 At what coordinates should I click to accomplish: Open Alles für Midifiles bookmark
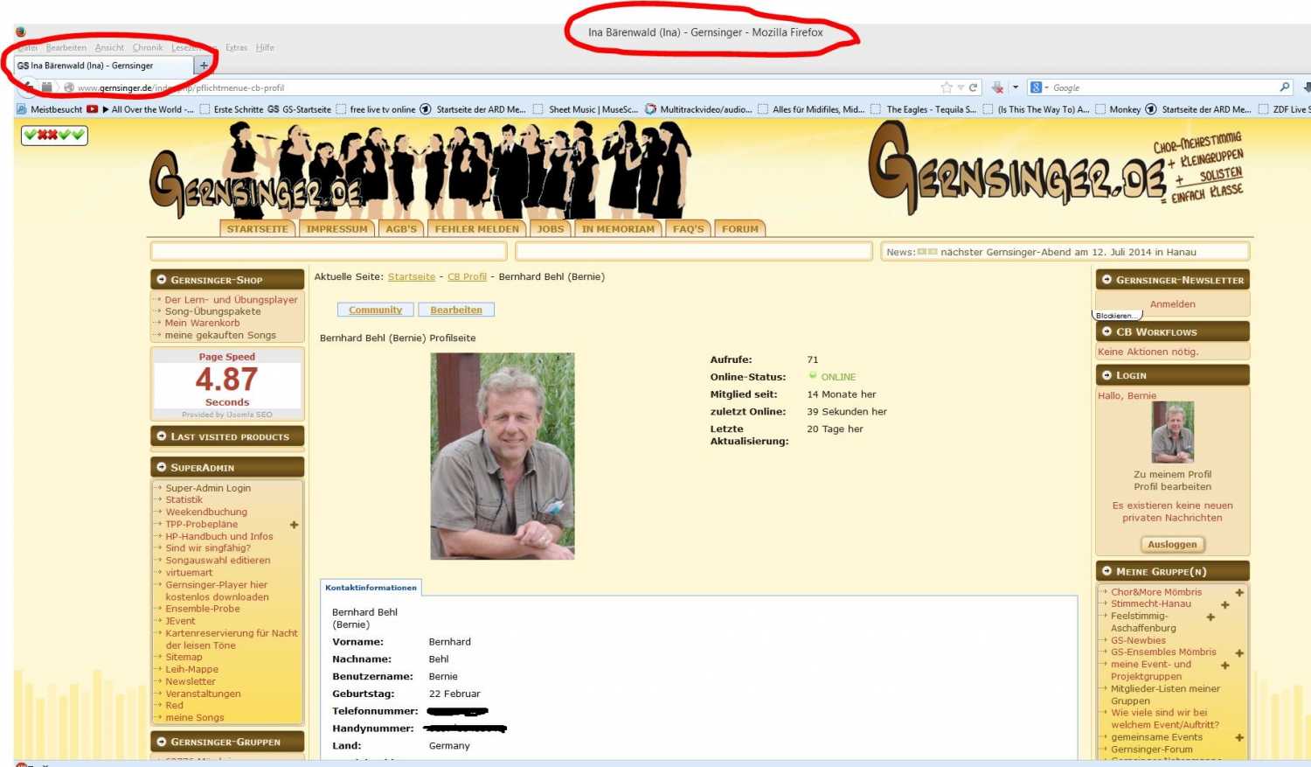pyautogui.click(x=810, y=109)
